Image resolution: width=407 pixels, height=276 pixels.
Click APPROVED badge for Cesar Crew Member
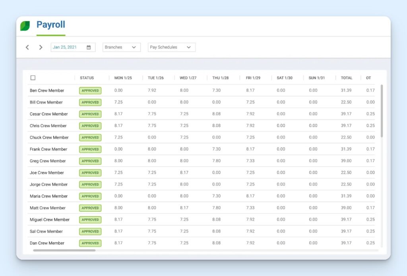tap(90, 114)
